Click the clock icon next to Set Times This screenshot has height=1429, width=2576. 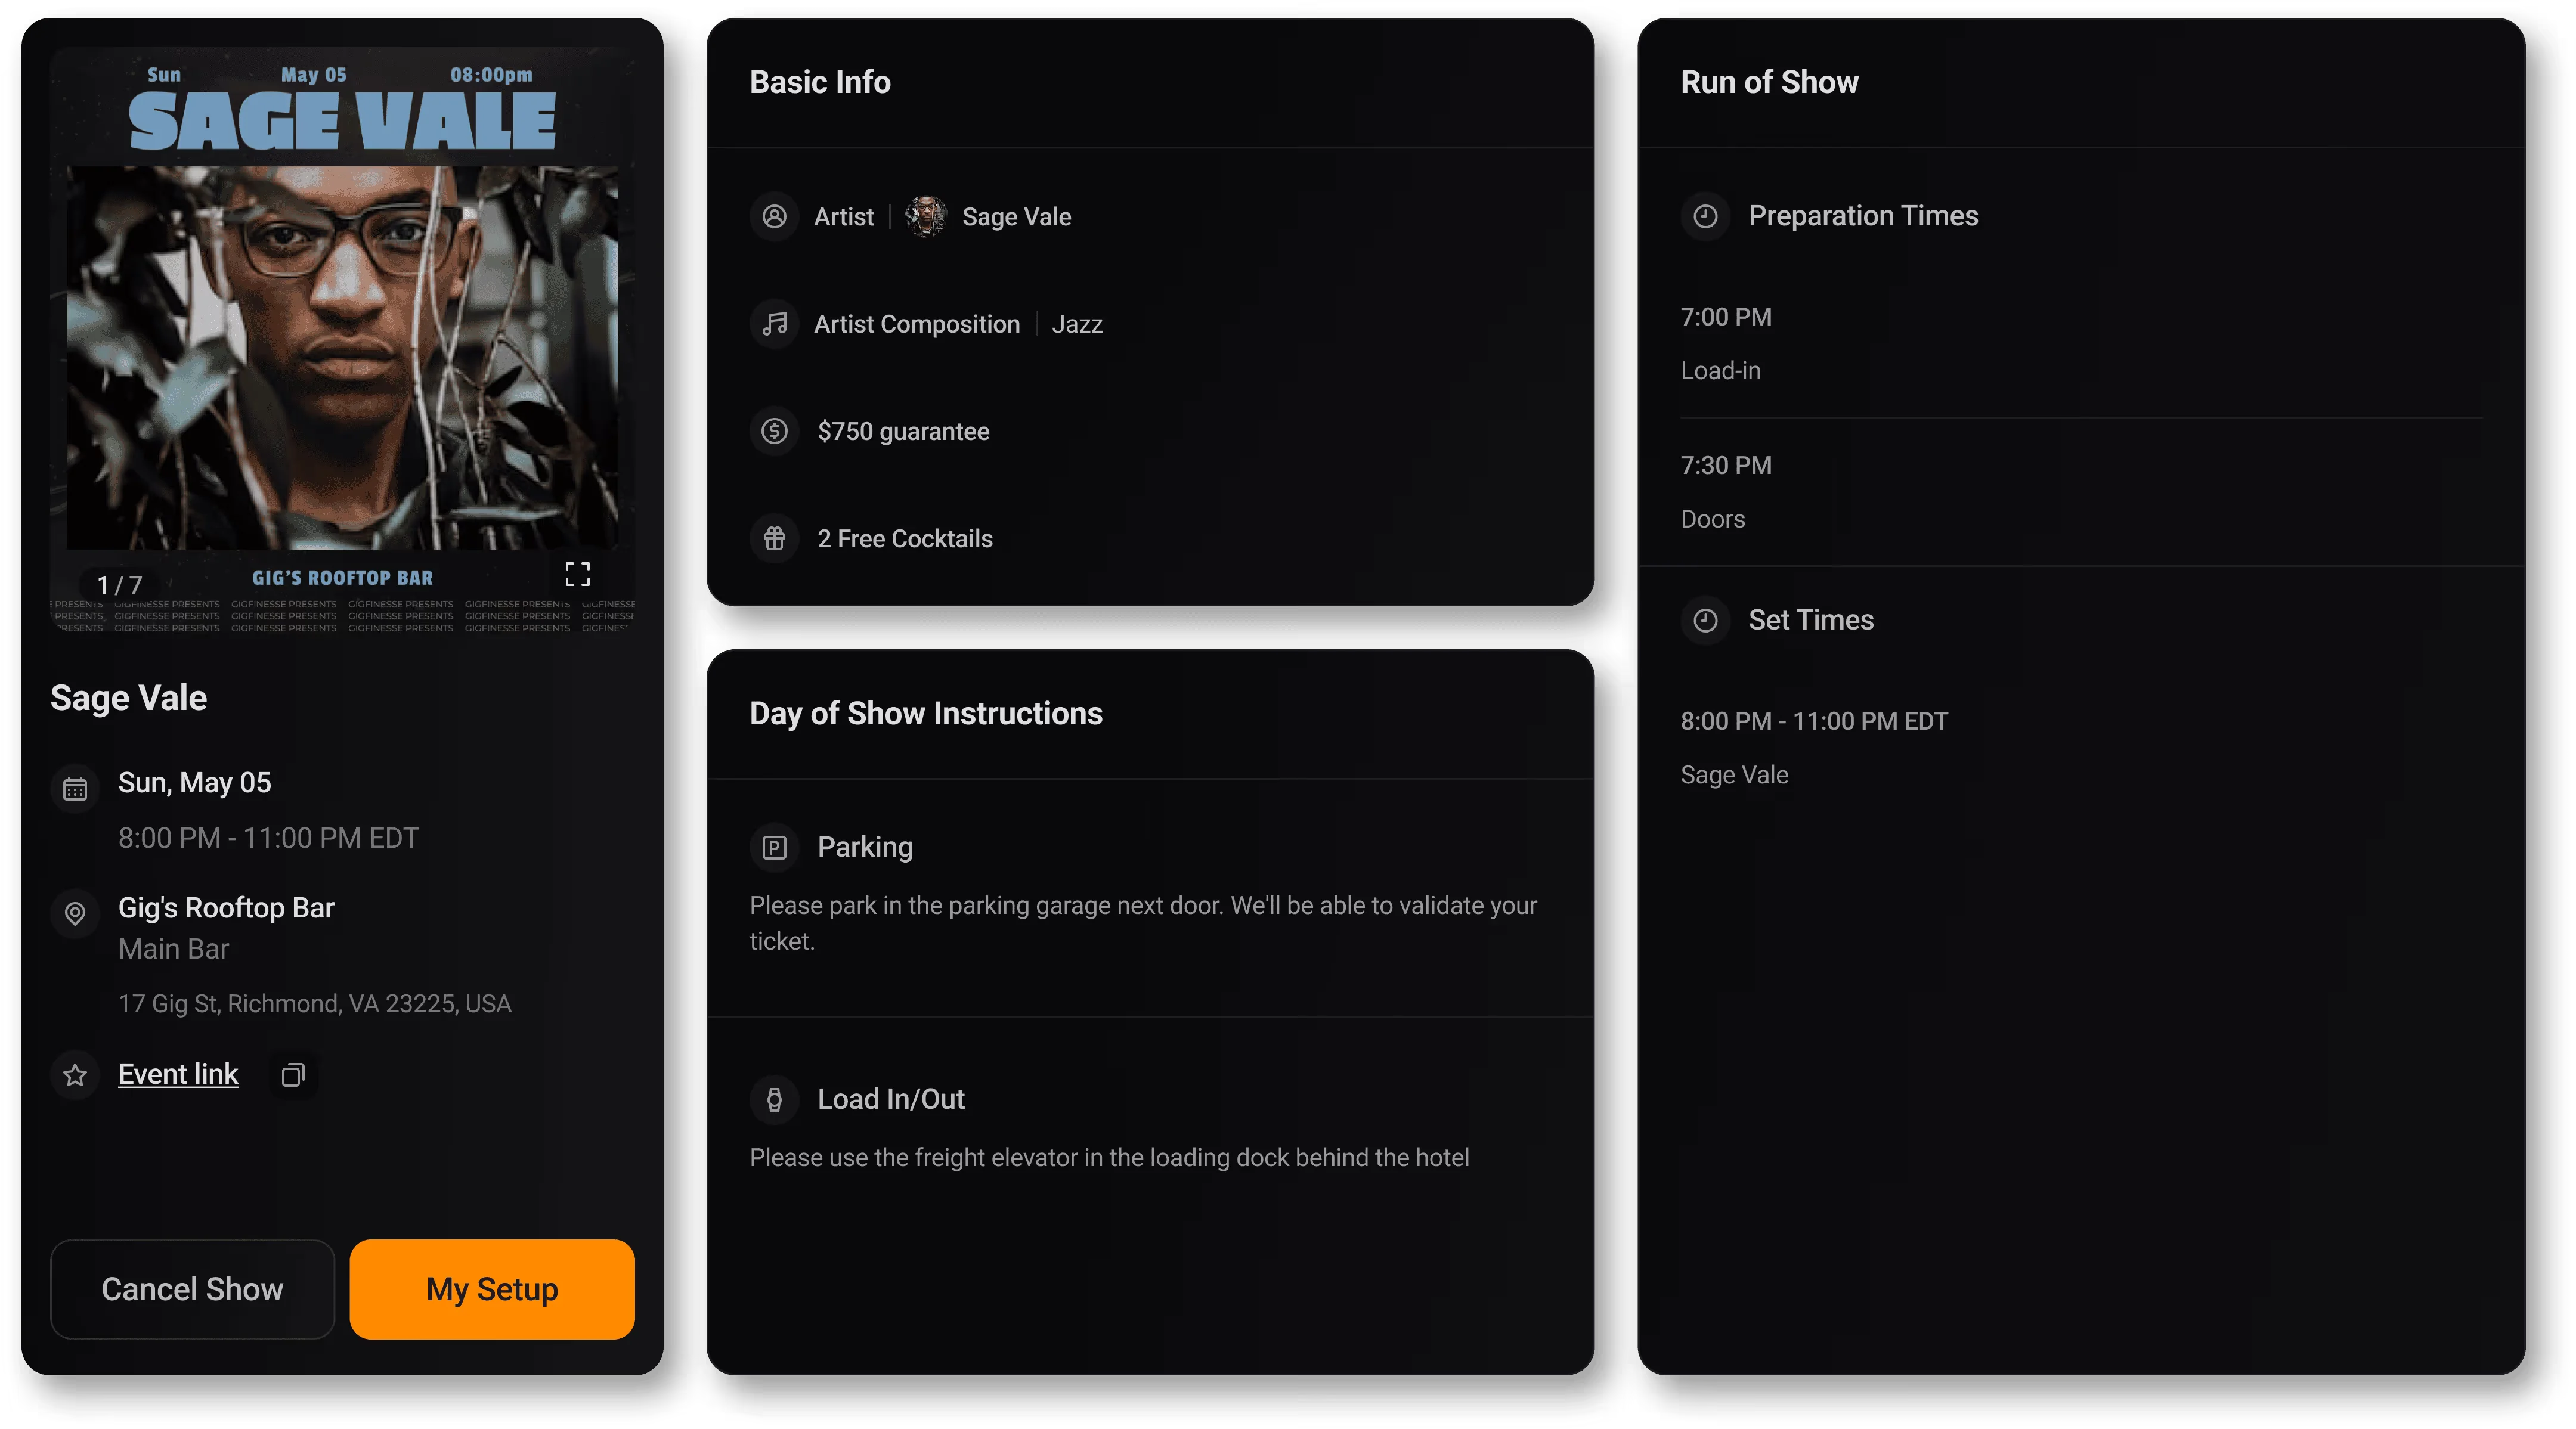coord(1705,620)
